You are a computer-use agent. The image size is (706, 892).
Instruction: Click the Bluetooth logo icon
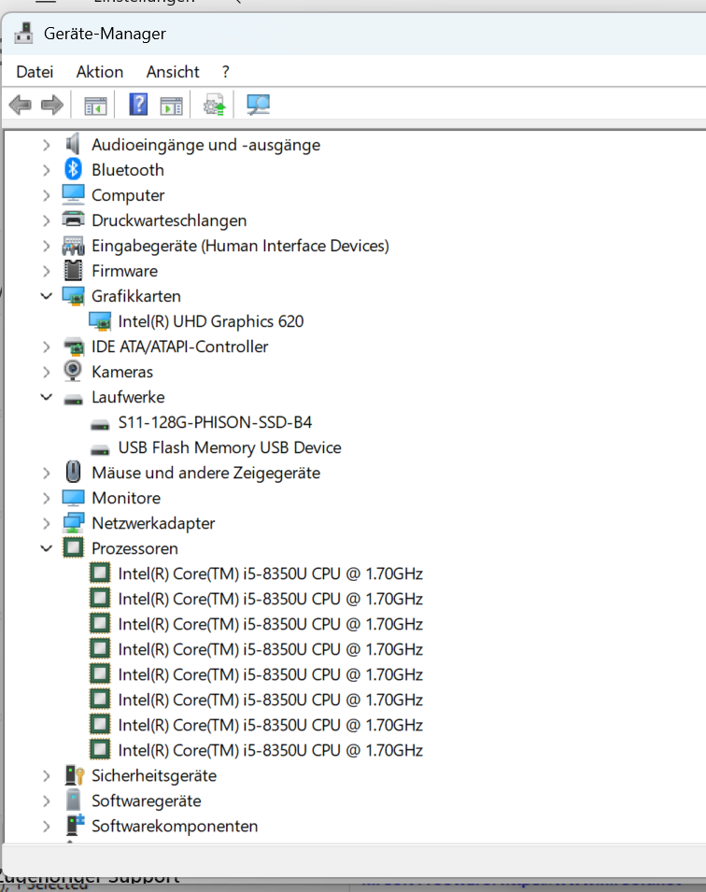click(73, 169)
